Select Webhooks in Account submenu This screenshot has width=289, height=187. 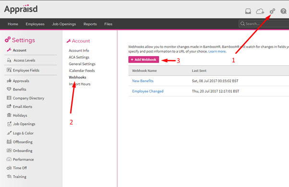tap(77, 77)
